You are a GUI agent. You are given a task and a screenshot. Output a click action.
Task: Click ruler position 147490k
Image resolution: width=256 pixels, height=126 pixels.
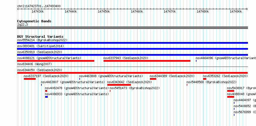point(236,11)
